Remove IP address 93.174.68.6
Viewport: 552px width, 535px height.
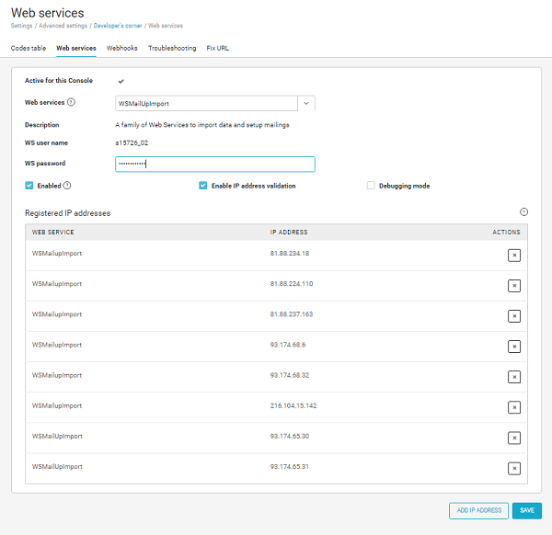[514, 346]
